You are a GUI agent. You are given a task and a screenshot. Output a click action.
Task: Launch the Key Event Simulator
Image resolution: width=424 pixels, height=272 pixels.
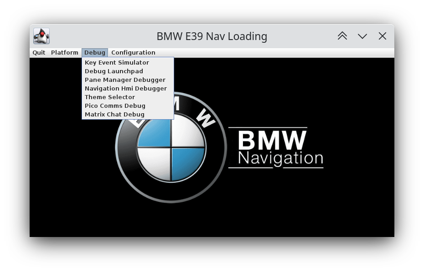128,63
